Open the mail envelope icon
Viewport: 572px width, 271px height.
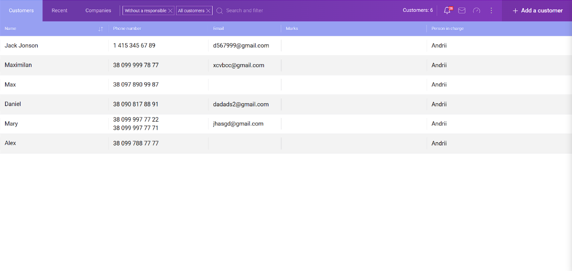(462, 10)
